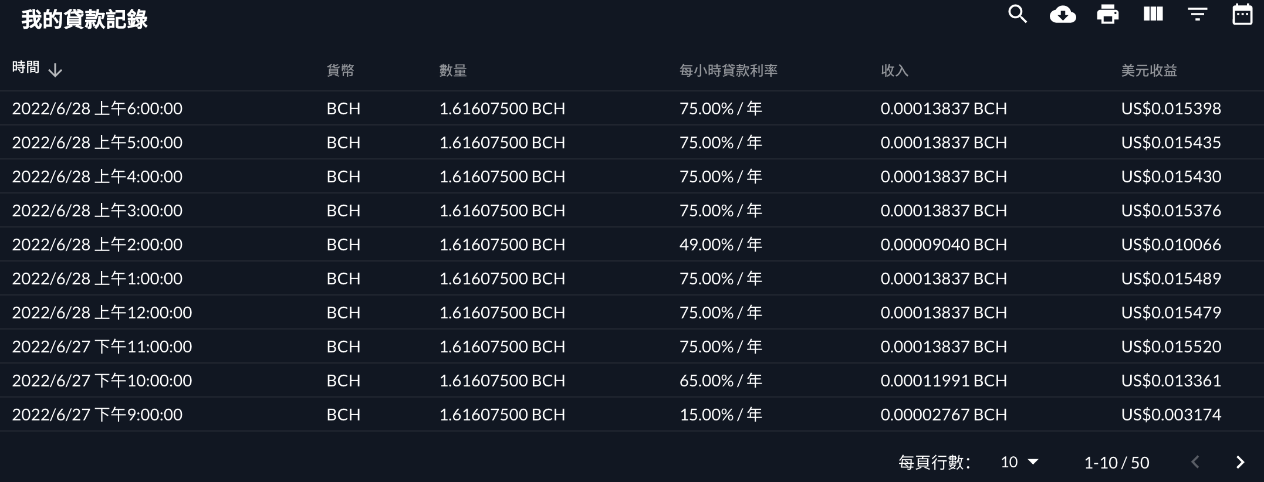
Task: Sort by the 貨幣 column header
Action: tap(340, 70)
